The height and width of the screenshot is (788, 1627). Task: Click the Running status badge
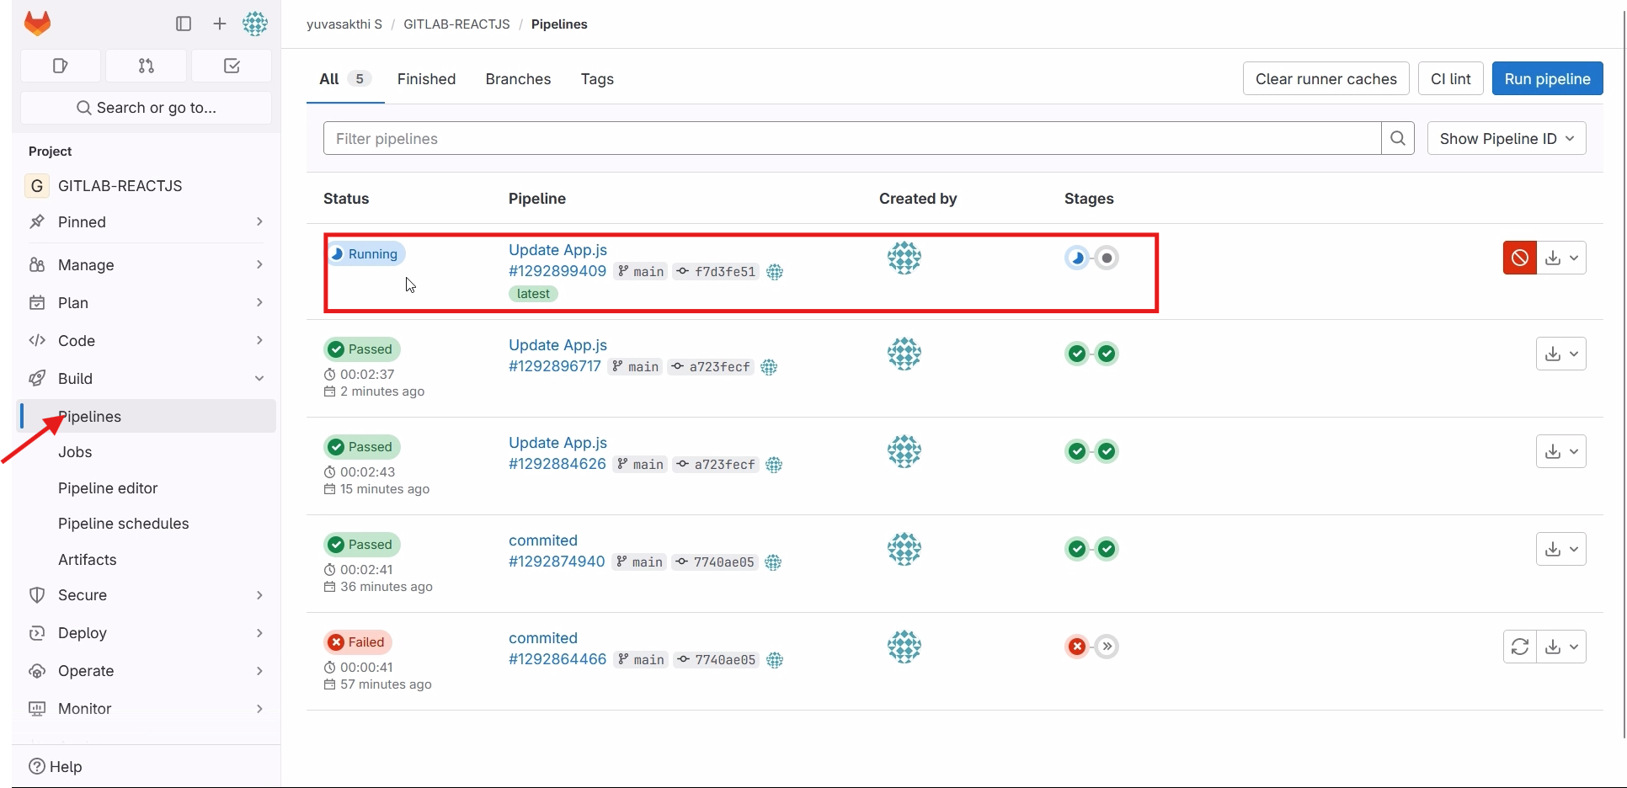click(365, 253)
